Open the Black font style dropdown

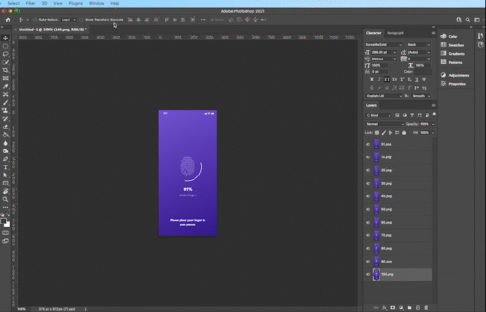(x=419, y=45)
